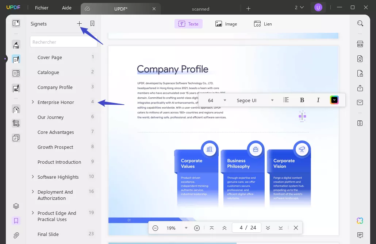Select the Lien link mode
The height and width of the screenshot is (244, 376).
tap(263, 24)
